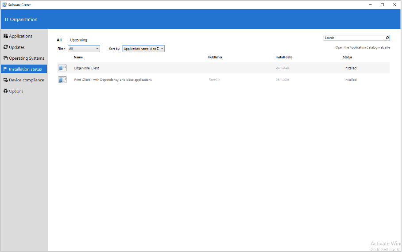Sort by the Publisher column header
Viewport: 402px width, 252px height.
pyautogui.click(x=215, y=57)
